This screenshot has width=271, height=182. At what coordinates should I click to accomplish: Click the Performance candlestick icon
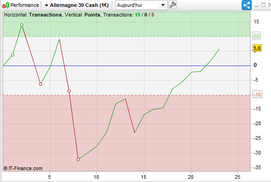(6, 5)
